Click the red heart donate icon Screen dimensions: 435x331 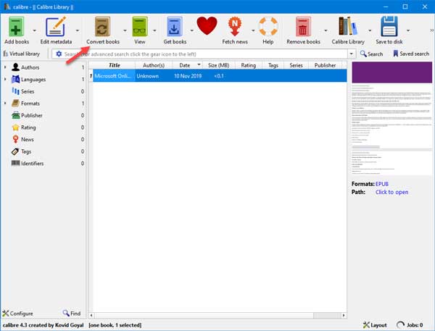tap(207, 26)
